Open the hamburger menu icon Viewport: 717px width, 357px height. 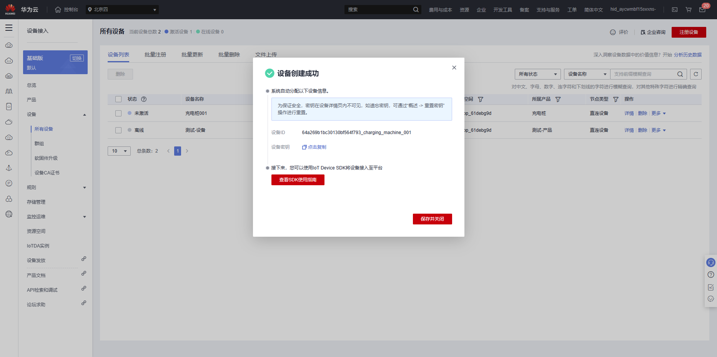tap(9, 28)
